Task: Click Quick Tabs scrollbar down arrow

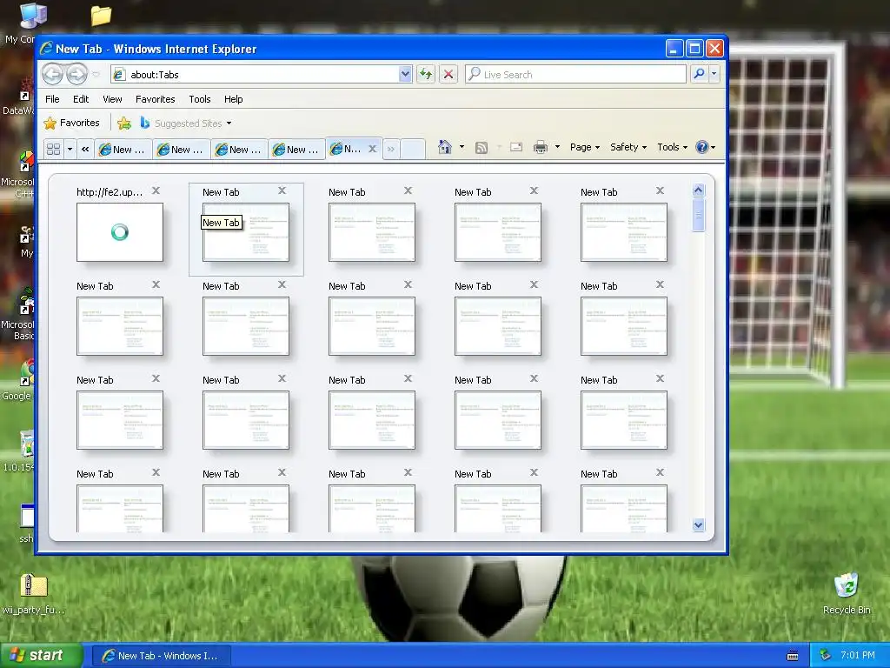Action: click(x=699, y=524)
